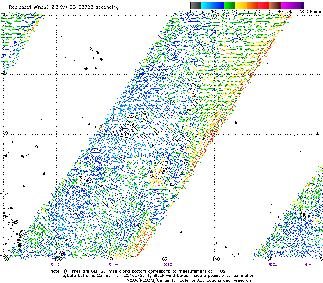
Task: Click the gray 0-5 knots legend swatch
Action: click(196, 5)
